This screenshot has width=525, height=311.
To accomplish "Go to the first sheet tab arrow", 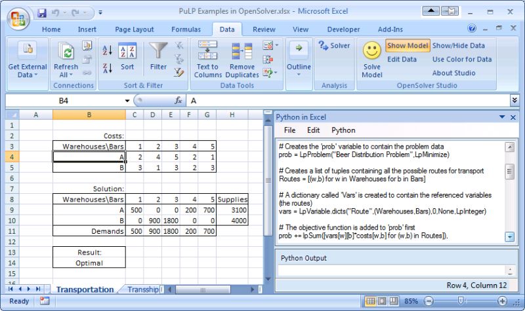I will point(10,289).
